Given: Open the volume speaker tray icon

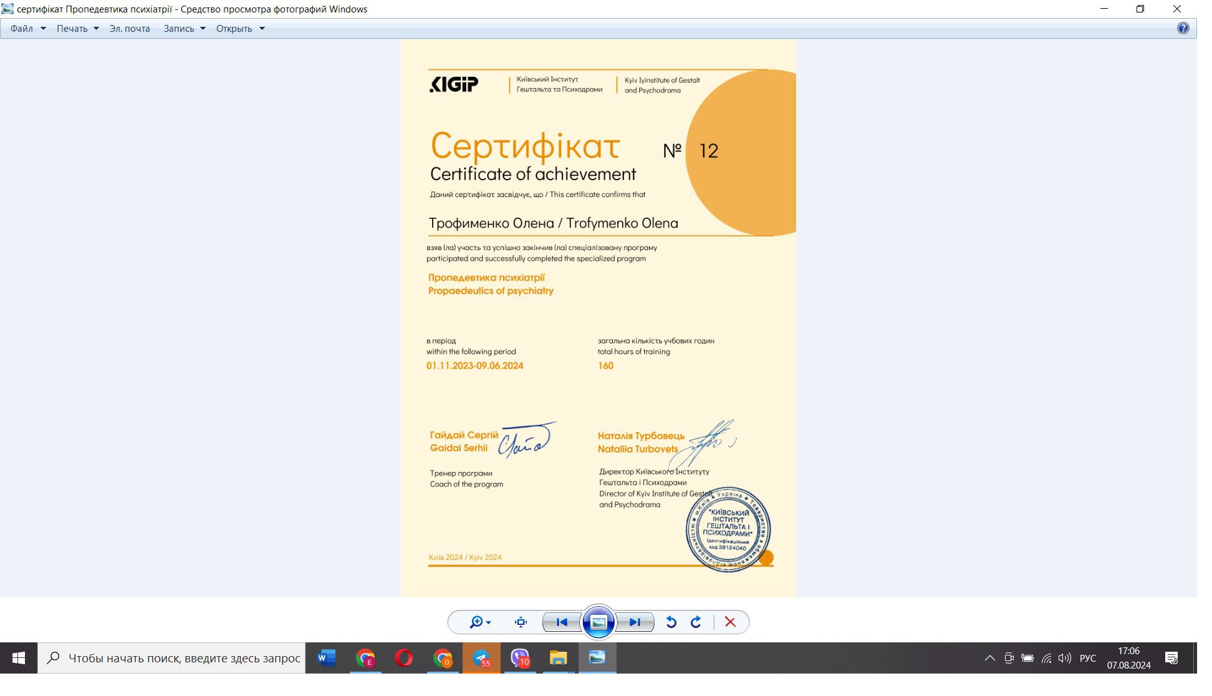Looking at the screenshot, I should coord(1064,657).
